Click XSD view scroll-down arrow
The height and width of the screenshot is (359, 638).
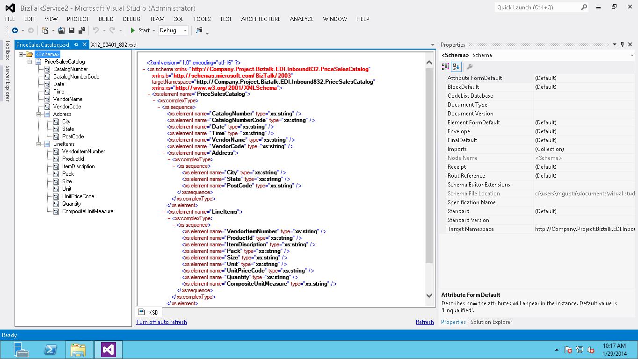point(429,295)
